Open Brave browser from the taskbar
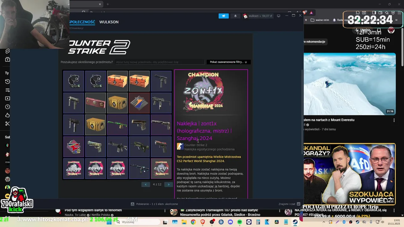This screenshot has height=227, width=404. [x=203, y=222]
